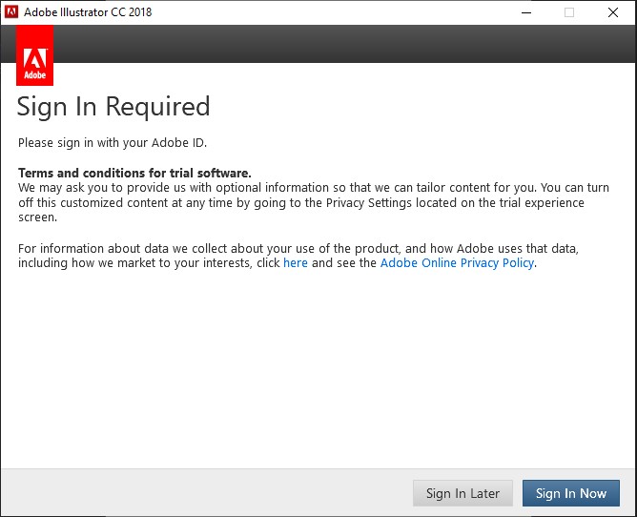
Task: Click the "Please sign in with your Adobe ID" text
Action: coord(113,143)
